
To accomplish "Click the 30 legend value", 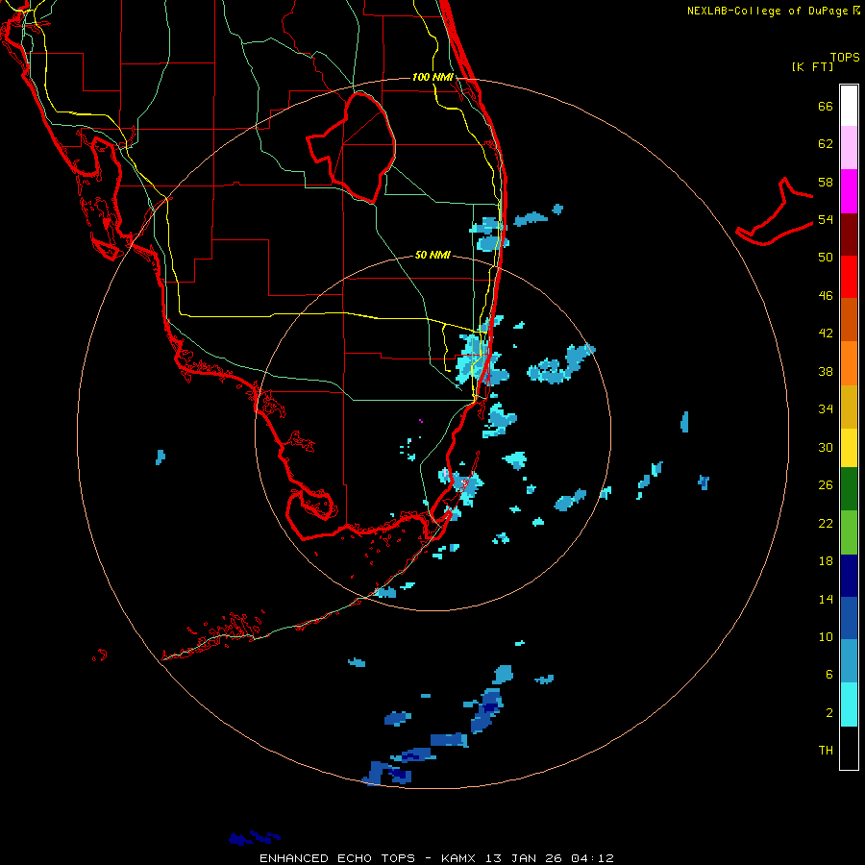I will click(x=826, y=447).
